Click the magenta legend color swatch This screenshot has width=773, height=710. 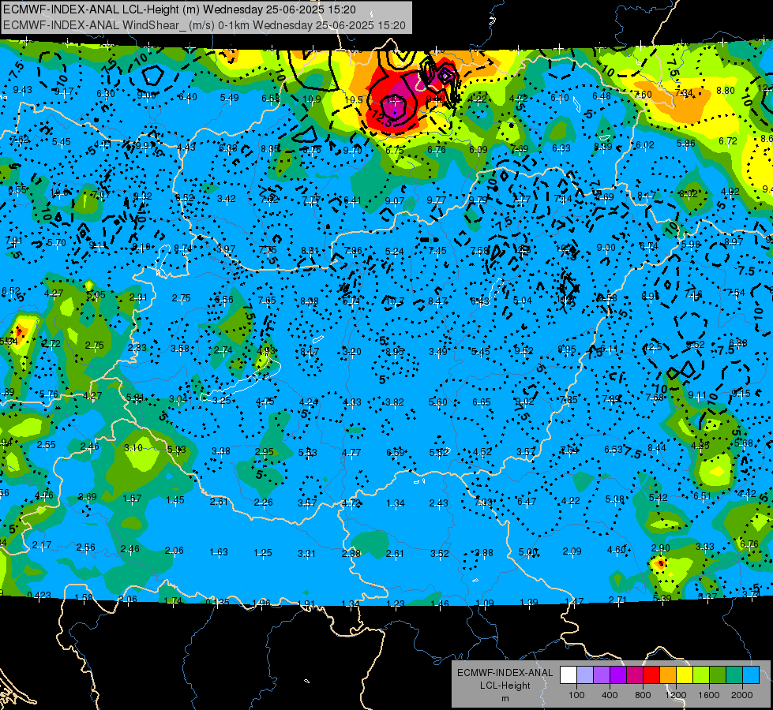coord(635,675)
